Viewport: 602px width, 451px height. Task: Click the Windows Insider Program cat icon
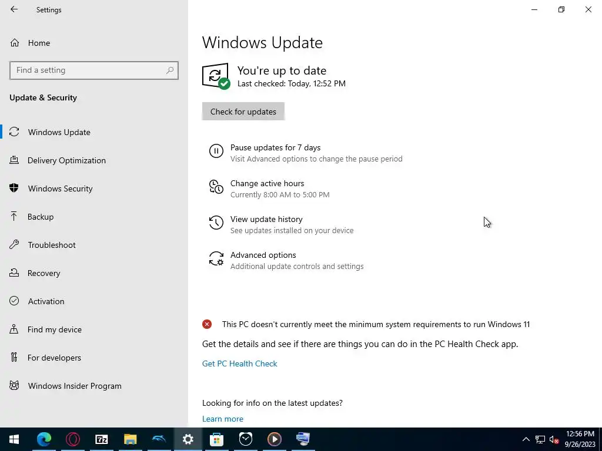[14, 385]
